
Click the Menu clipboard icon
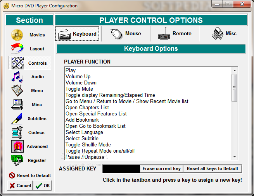17,91
